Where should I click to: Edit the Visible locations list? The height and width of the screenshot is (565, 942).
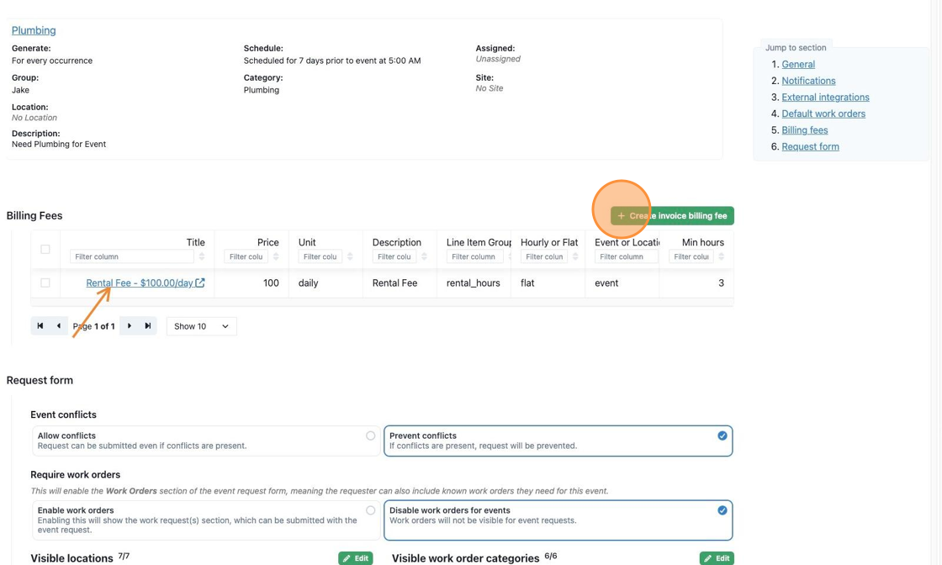pos(356,558)
